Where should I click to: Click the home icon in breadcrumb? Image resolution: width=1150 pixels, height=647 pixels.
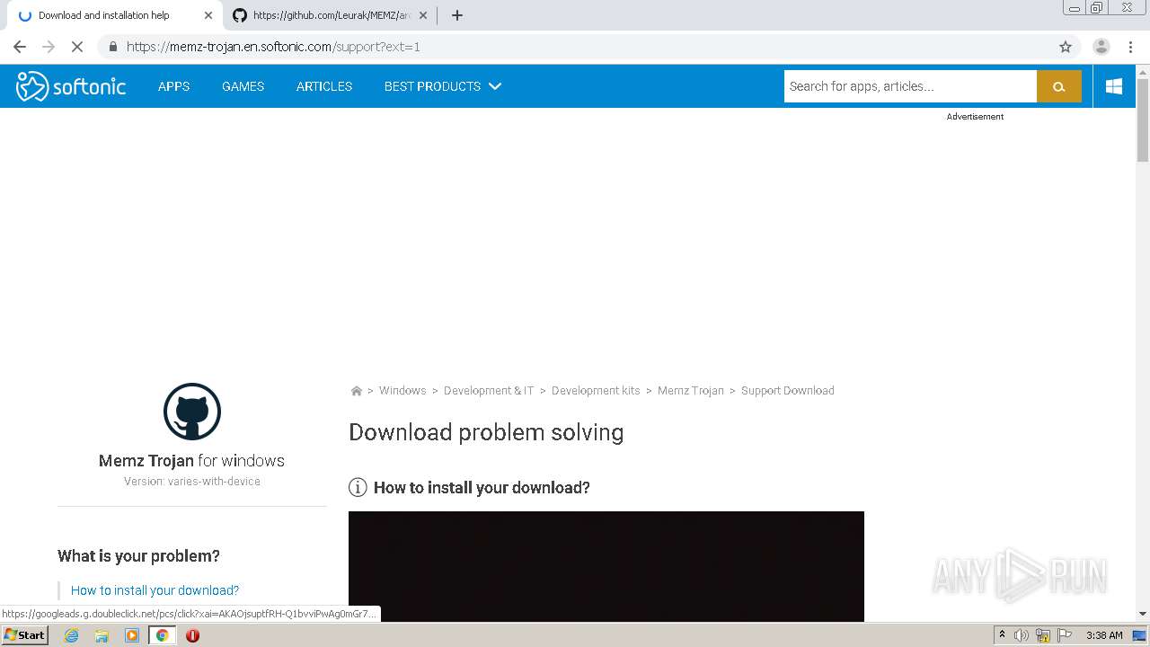pyautogui.click(x=356, y=391)
